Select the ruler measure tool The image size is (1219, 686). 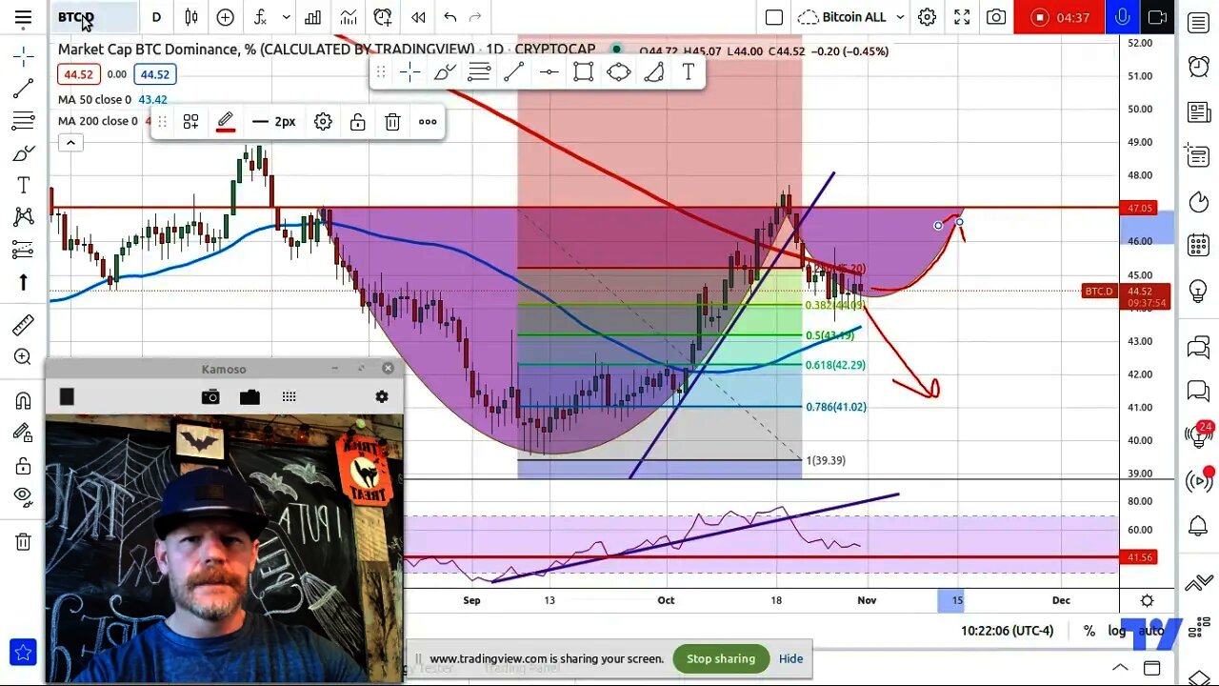(x=24, y=325)
